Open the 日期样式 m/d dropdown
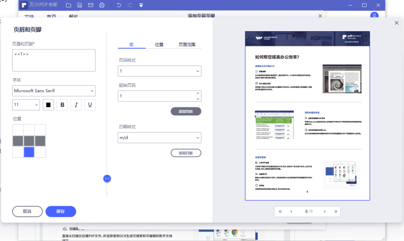The width and height of the screenshot is (404, 241). [160, 138]
